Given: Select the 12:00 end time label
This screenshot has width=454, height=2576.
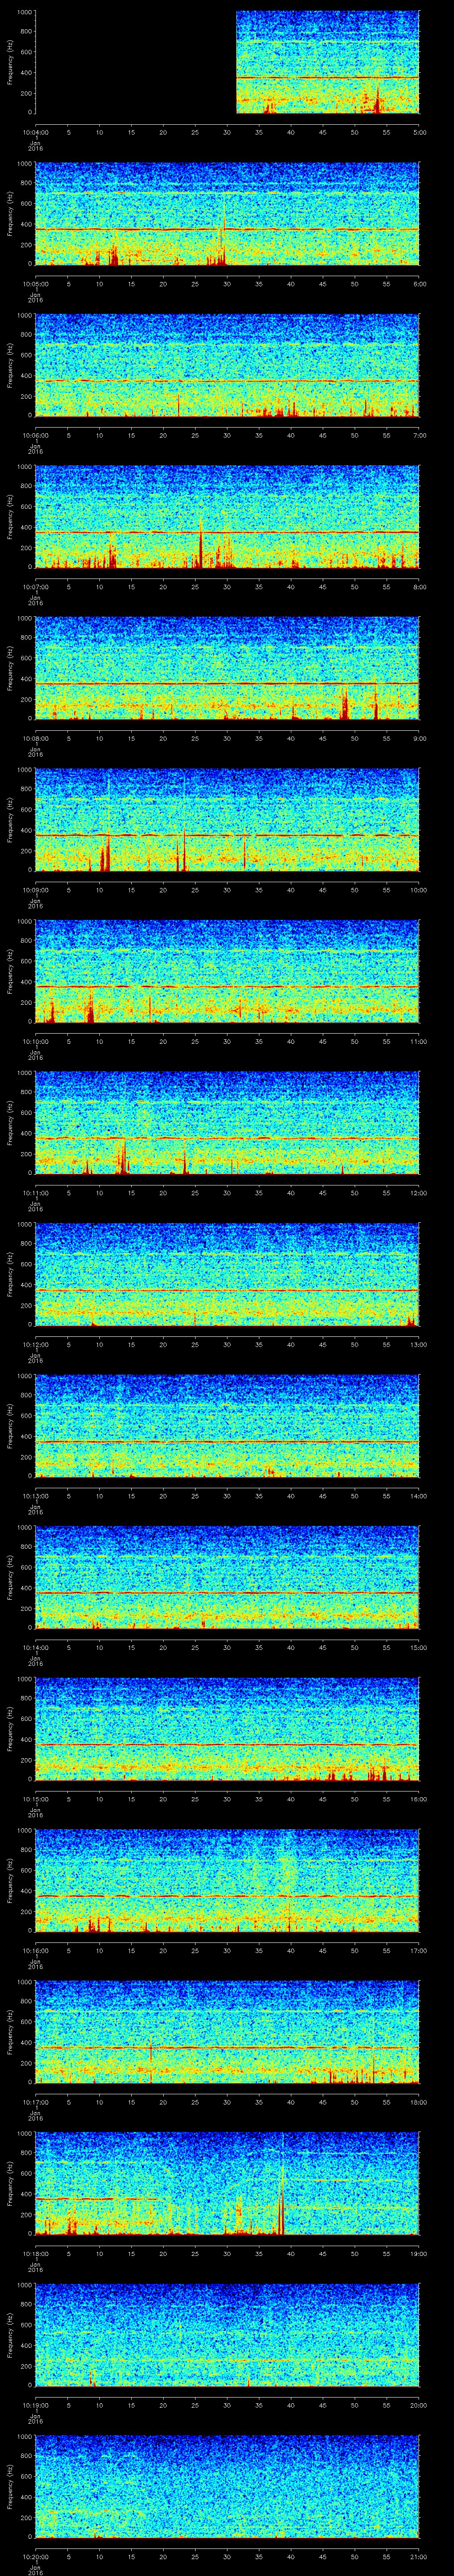Looking at the screenshot, I should pos(419,1192).
